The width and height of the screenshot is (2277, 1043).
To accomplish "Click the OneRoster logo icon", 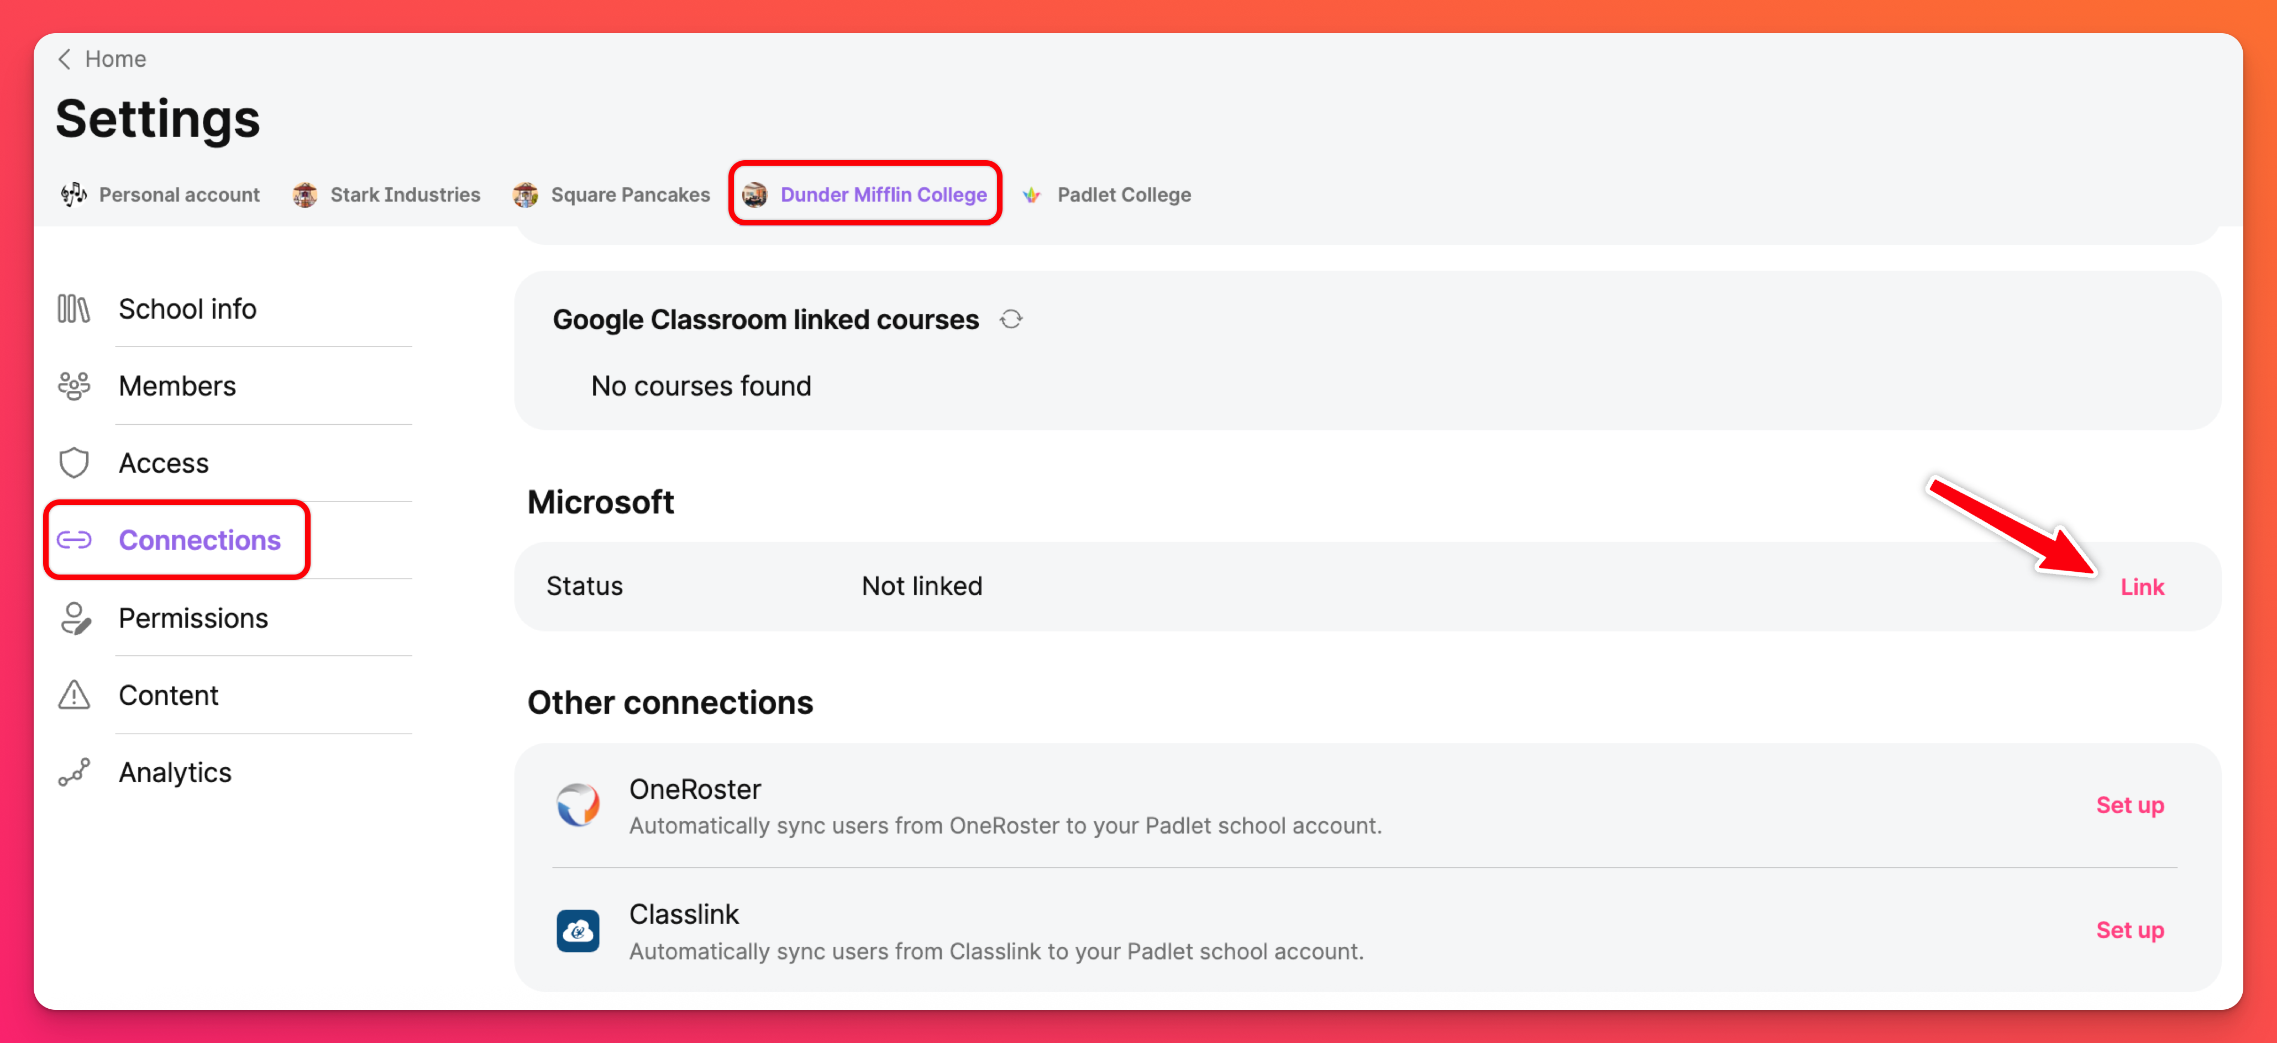I will pyautogui.click(x=578, y=804).
